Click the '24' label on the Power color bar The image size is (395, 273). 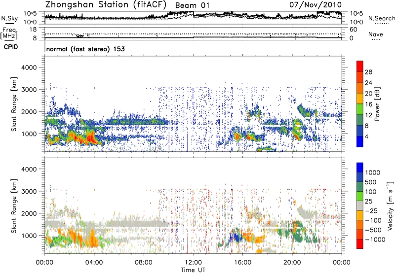tap(368, 83)
